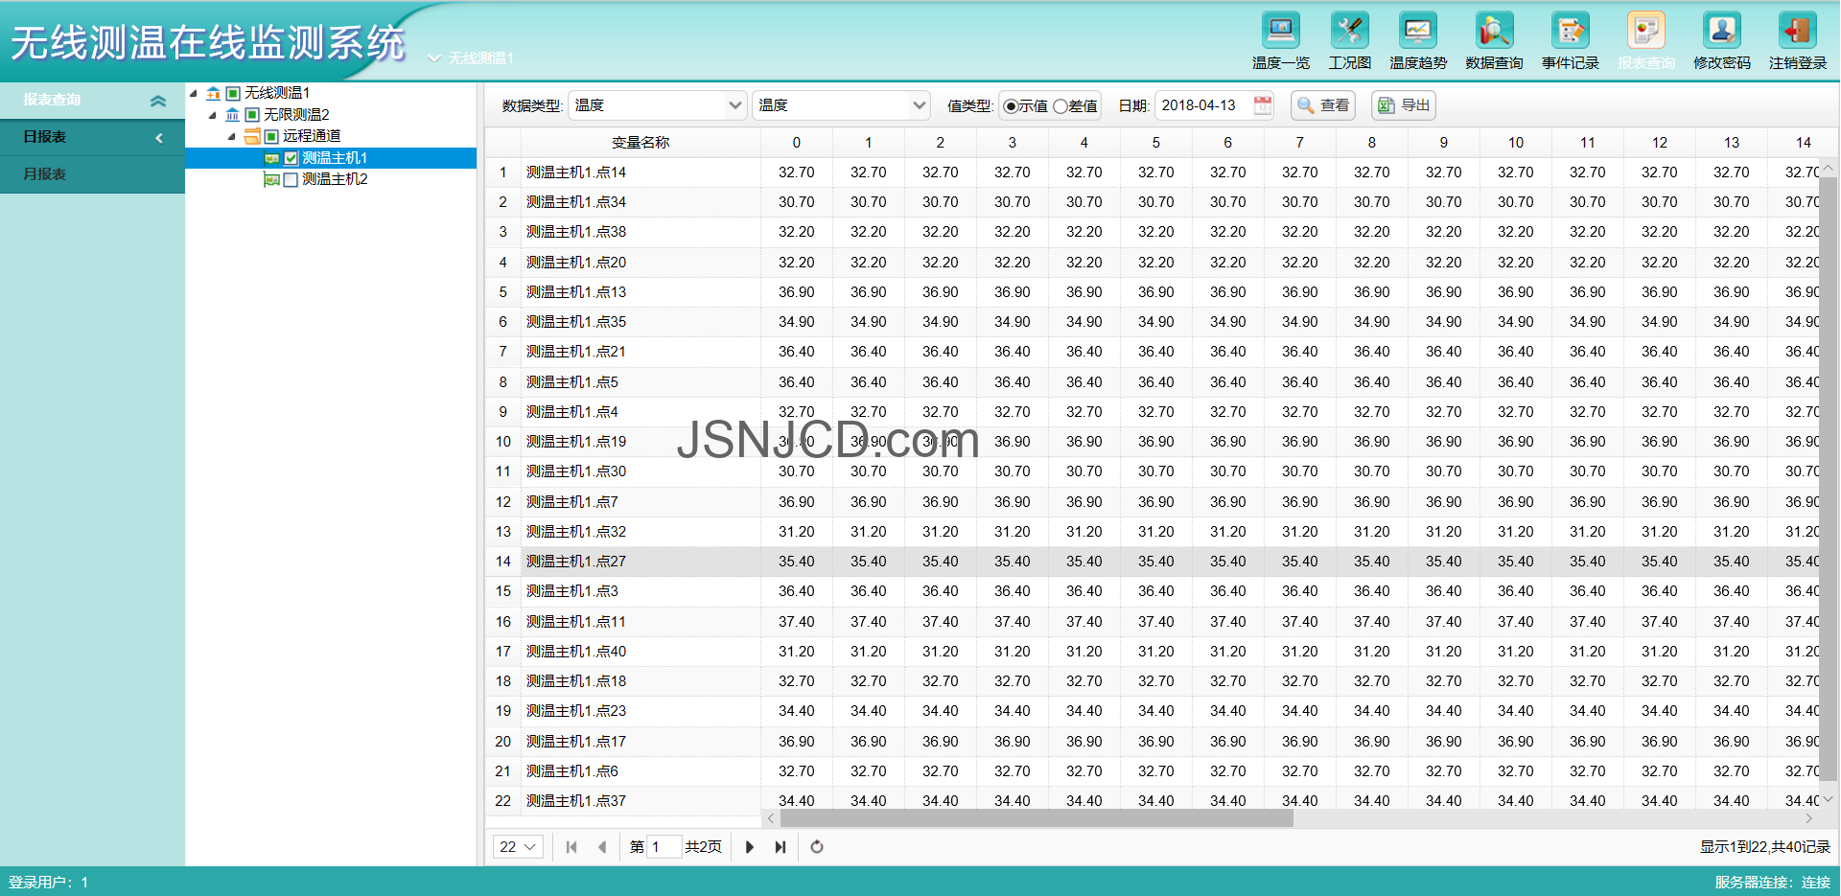
Task: Click the 查看 view button
Action: (1323, 105)
